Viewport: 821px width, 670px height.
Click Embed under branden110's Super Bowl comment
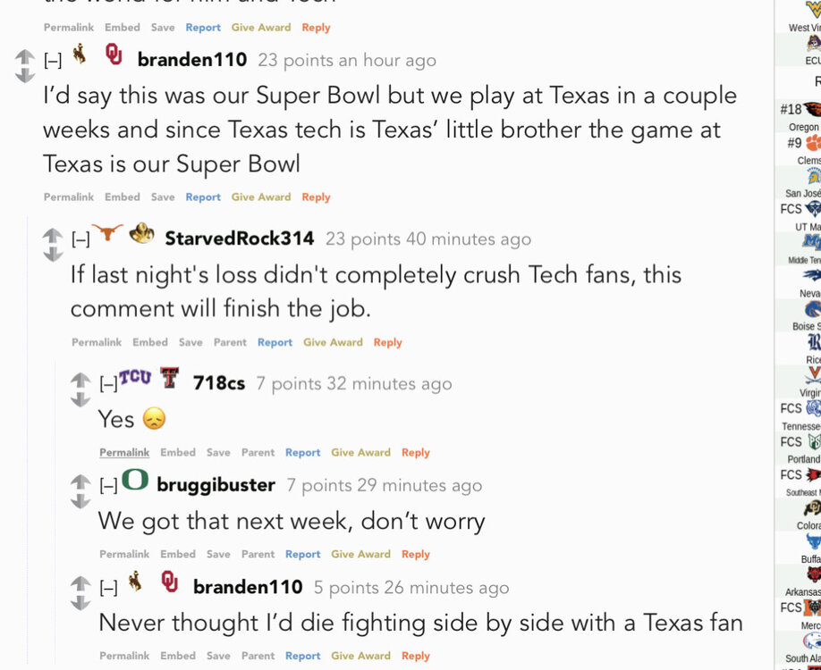[x=123, y=197]
